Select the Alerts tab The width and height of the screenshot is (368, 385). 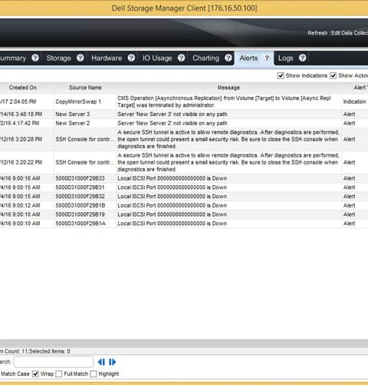[248, 58]
